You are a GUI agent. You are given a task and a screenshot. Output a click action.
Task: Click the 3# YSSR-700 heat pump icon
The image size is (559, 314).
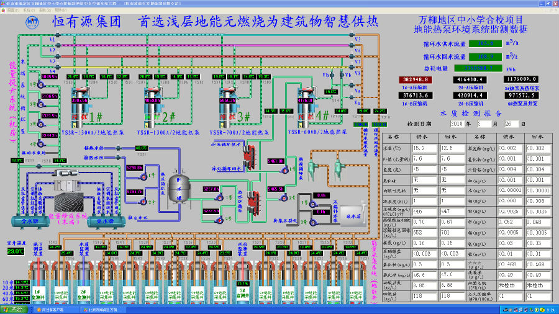pyautogui.click(x=229, y=104)
